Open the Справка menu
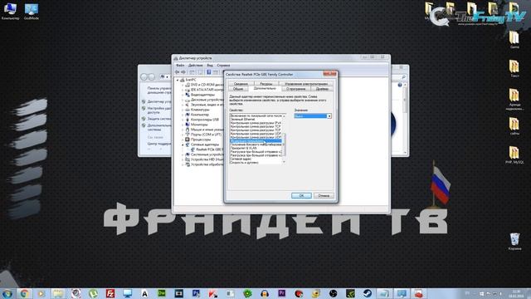Screen dimensions: 531x299 click(223, 65)
